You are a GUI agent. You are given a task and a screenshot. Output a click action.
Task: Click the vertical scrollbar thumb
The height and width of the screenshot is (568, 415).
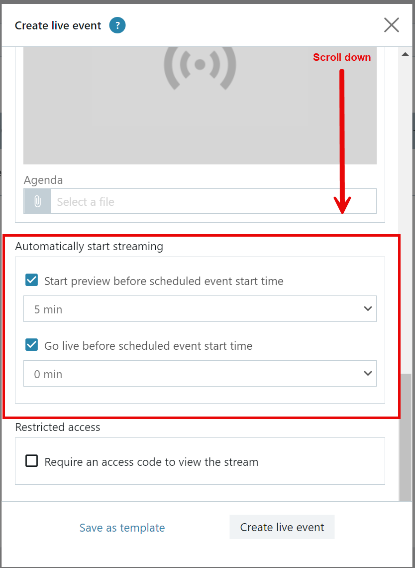(405, 437)
